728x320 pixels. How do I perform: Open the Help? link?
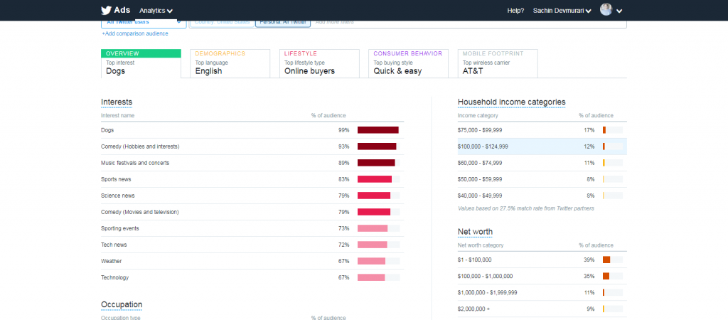pos(515,10)
